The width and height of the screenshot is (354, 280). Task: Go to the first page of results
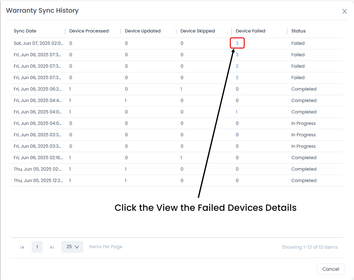click(22, 247)
